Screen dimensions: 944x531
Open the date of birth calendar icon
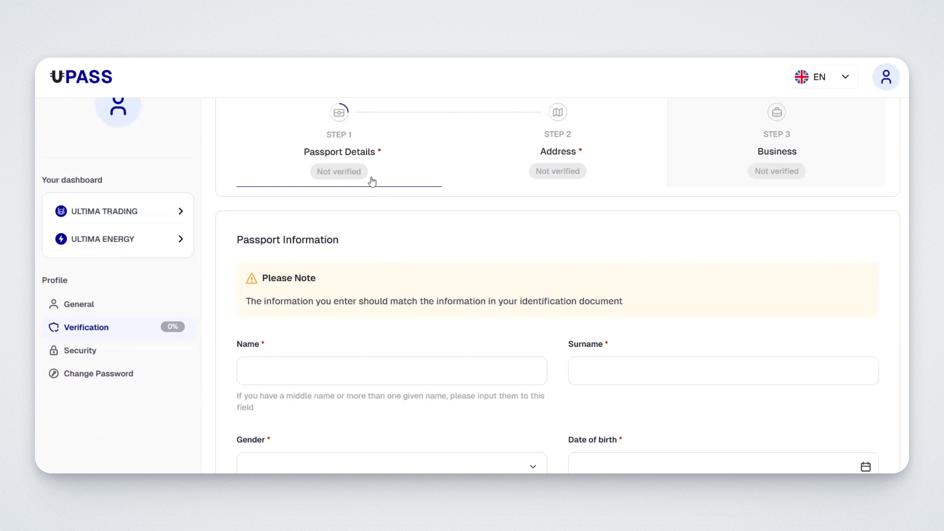865,466
